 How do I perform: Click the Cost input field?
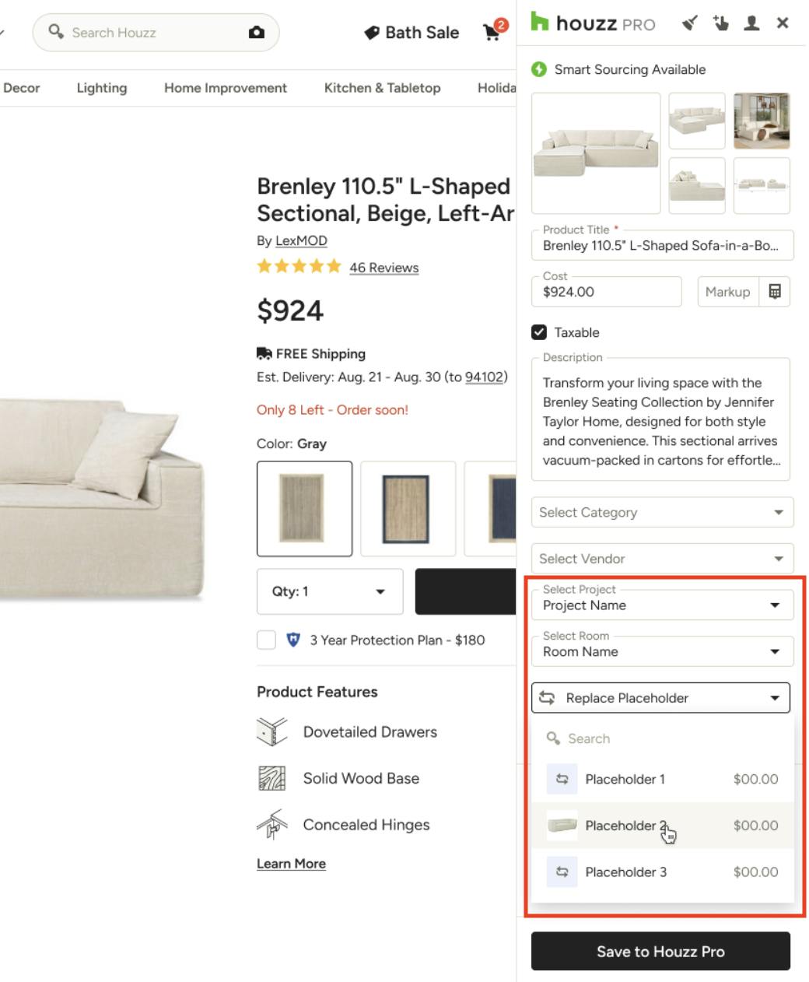pos(607,293)
